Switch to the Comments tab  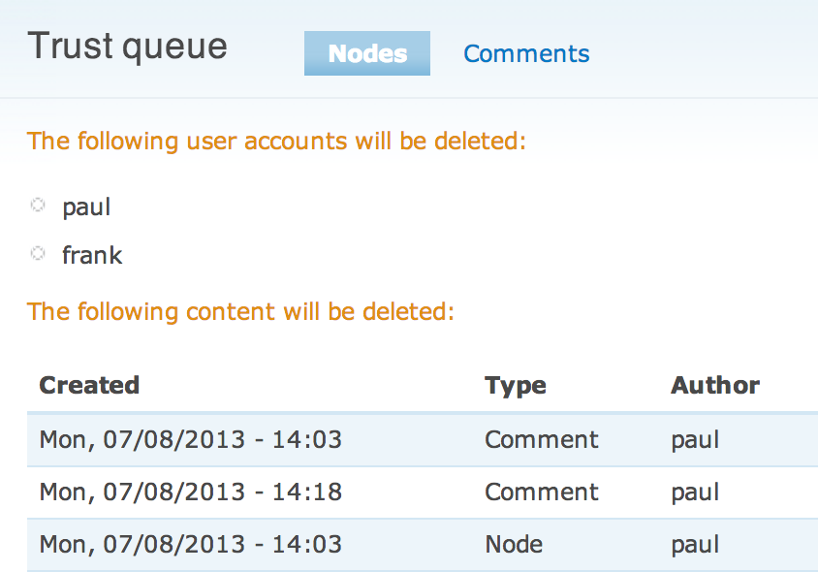tap(526, 54)
